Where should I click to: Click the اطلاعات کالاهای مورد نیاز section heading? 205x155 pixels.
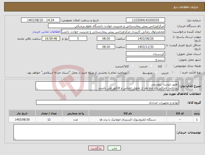[x=182, y=94]
